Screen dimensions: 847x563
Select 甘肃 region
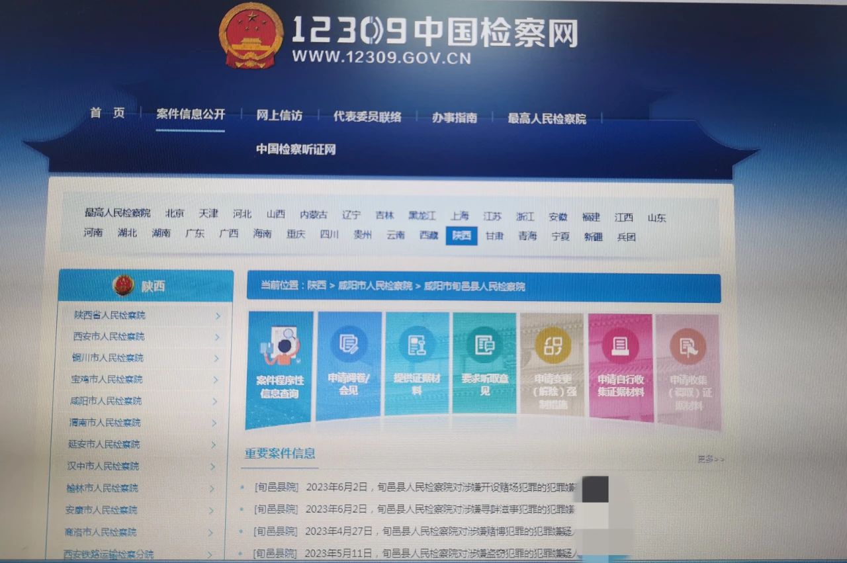[494, 236]
